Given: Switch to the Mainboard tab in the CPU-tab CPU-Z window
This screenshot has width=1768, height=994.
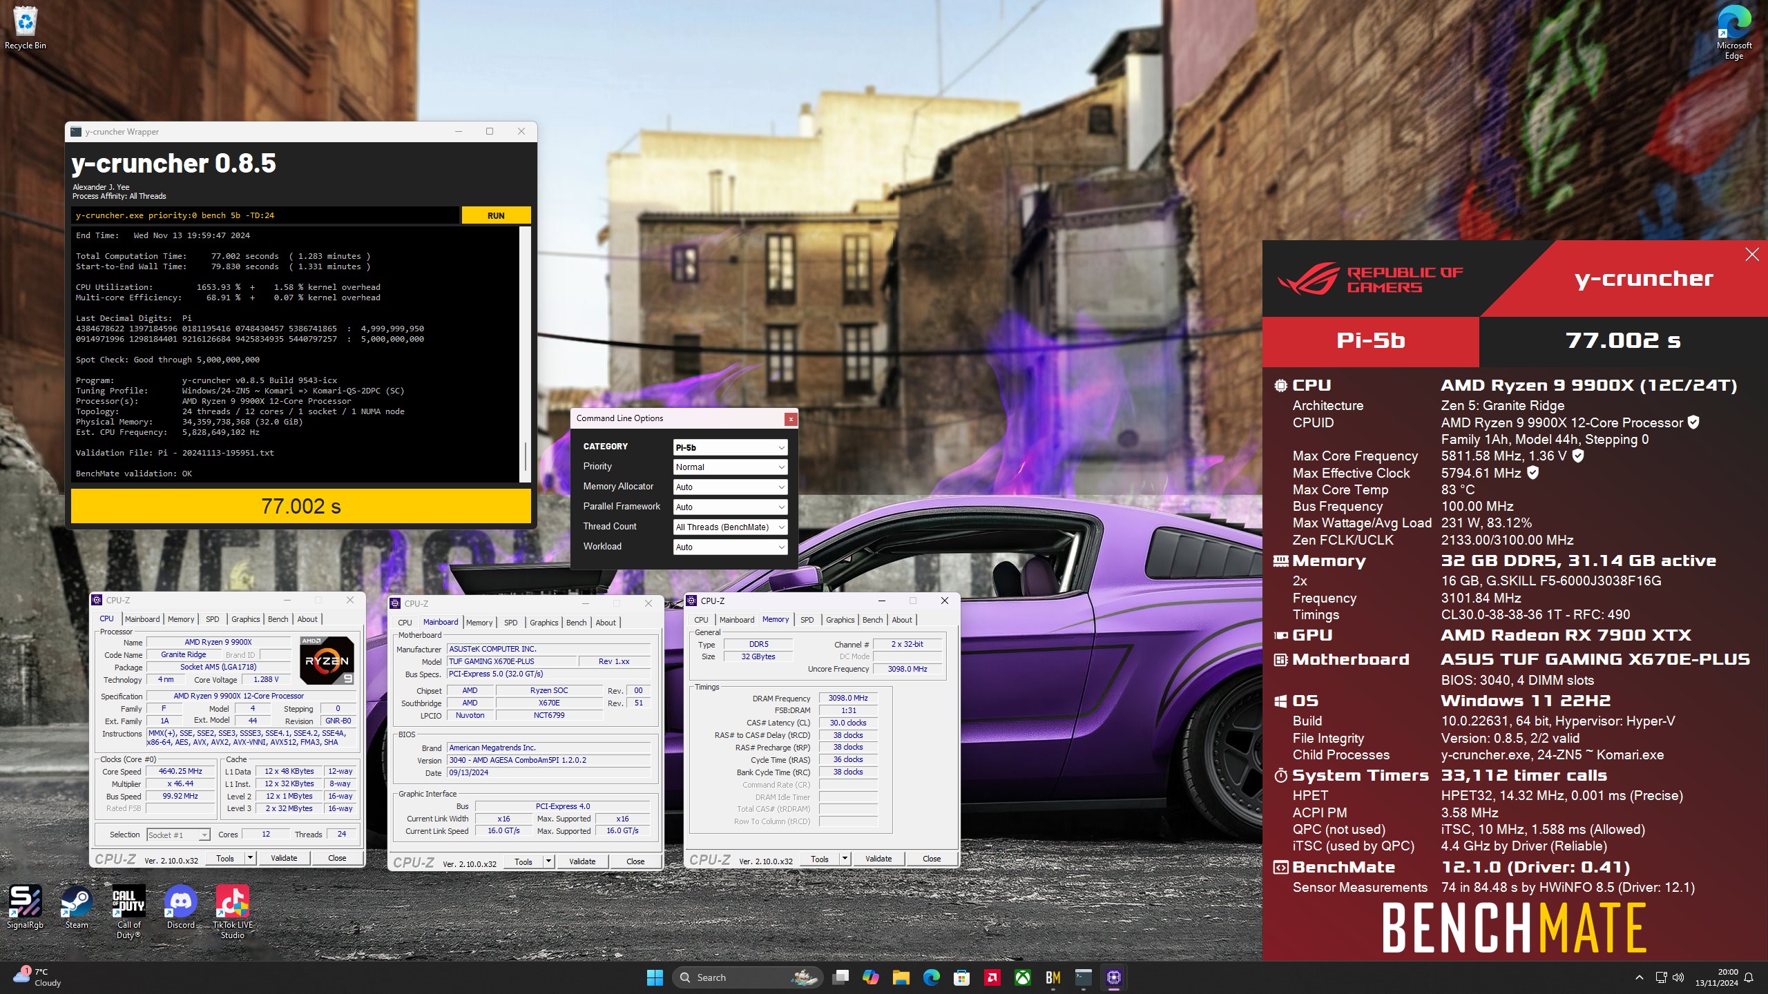Looking at the screenshot, I should (x=142, y=619).
